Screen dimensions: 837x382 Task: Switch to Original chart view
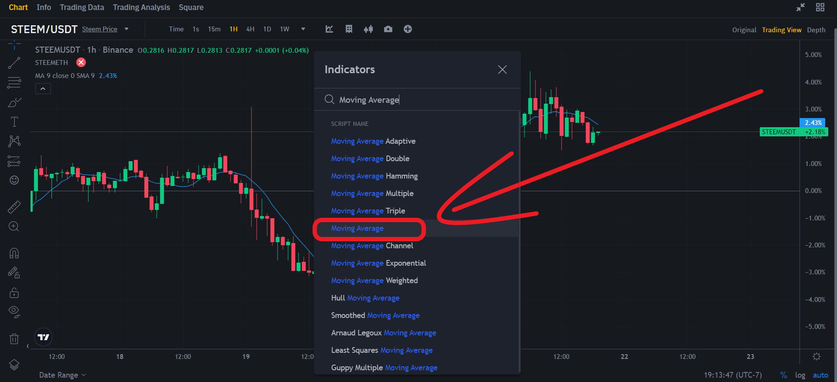point(744,30)
